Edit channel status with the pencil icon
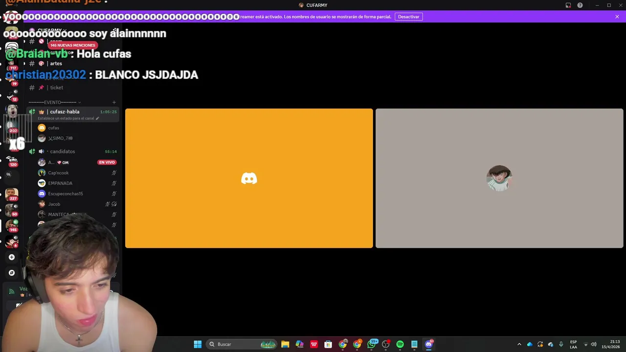Viewport: 626px width, 352px height. tap(97, 118)
